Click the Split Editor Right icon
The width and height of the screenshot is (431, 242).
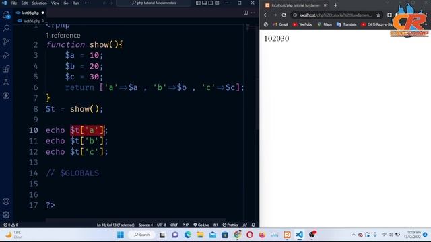tap(246, 13)
